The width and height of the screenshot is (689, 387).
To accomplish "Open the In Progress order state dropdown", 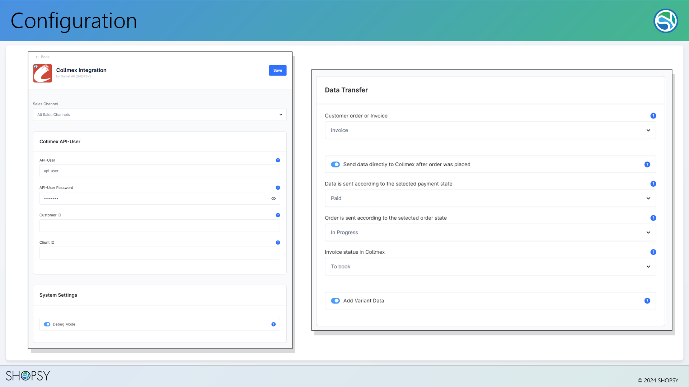I will (490, 233).
